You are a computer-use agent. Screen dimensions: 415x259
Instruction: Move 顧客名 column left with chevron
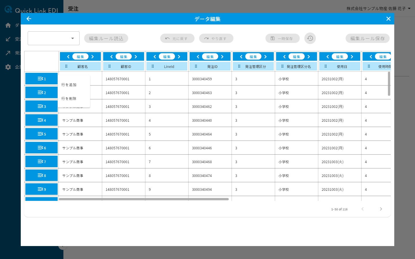[x=68, y=57]
